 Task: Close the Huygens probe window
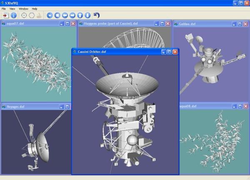click(168, 24)
